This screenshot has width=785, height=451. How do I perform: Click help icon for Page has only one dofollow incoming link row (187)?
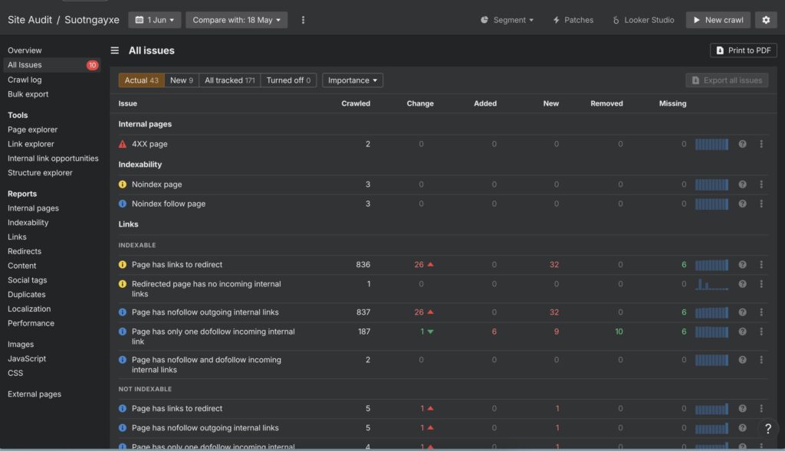tap(742, 332)
